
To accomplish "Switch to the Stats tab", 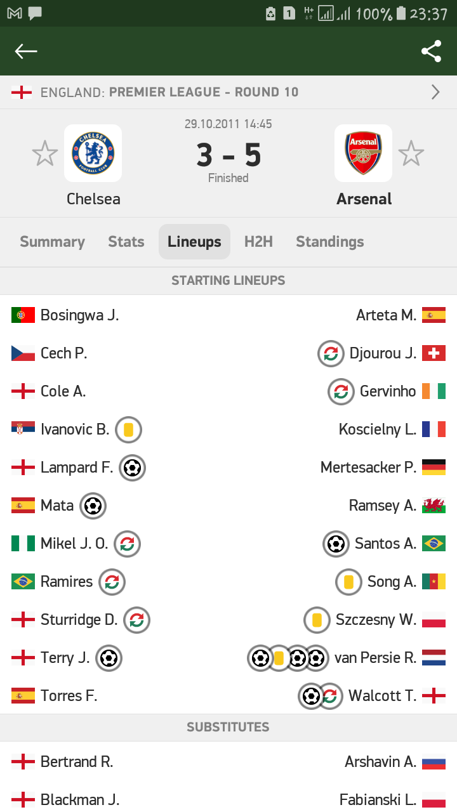I will point(126,242).
